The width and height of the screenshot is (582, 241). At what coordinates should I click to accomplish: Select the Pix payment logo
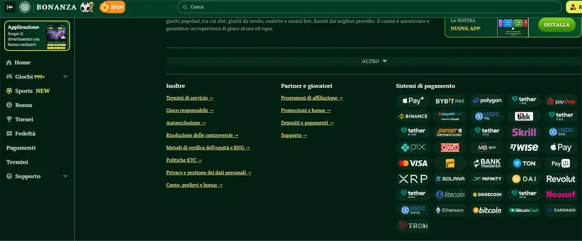[x=413, y=147]
